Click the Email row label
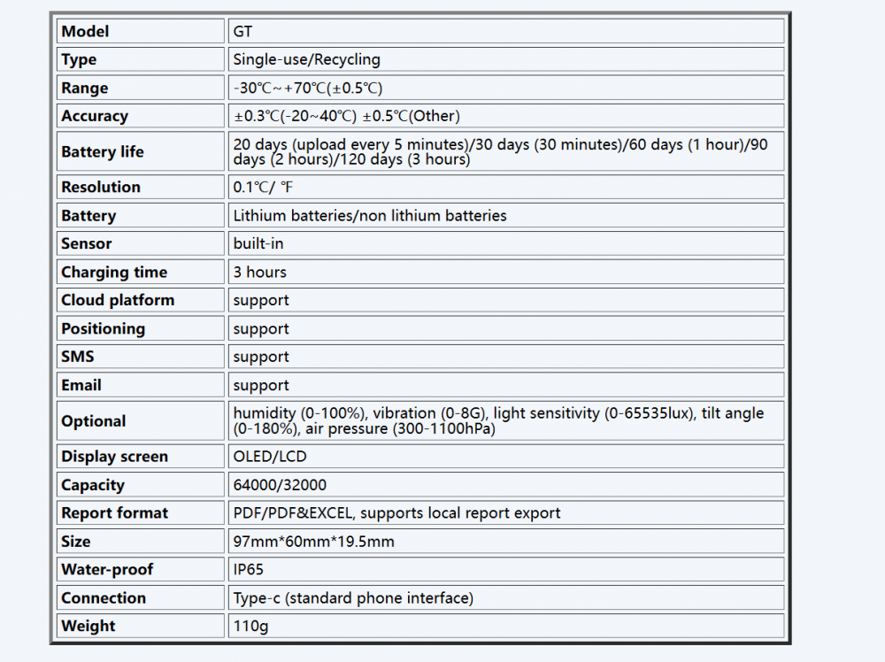Viewport: 885px width, 662px height. pyautogui.click(x=81, y=386)
